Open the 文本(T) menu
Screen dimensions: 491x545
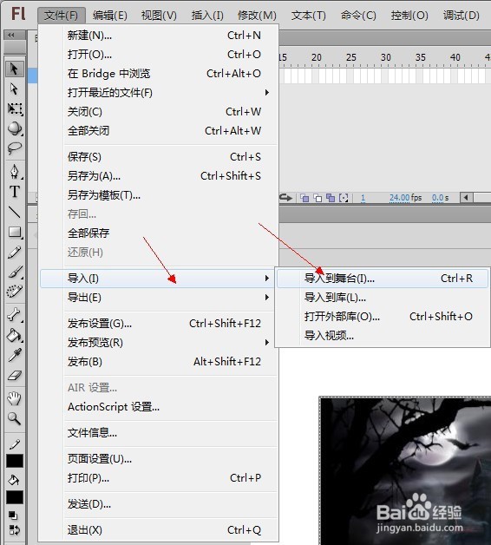(x=309, y=16)
